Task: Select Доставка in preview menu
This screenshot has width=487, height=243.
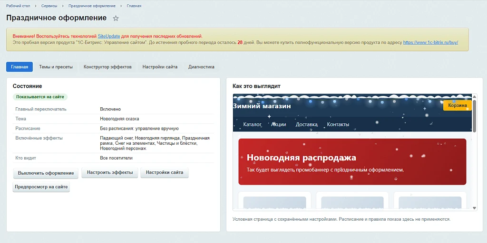Action: (307, 124)
